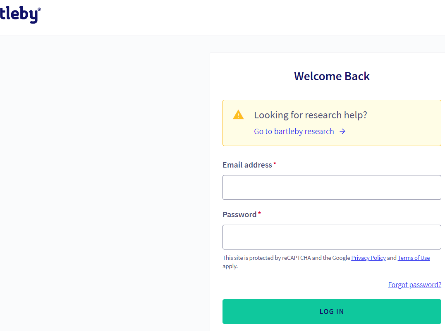Click the yellow warning triangle icon
445x331 pixels.
click(238, 115)
